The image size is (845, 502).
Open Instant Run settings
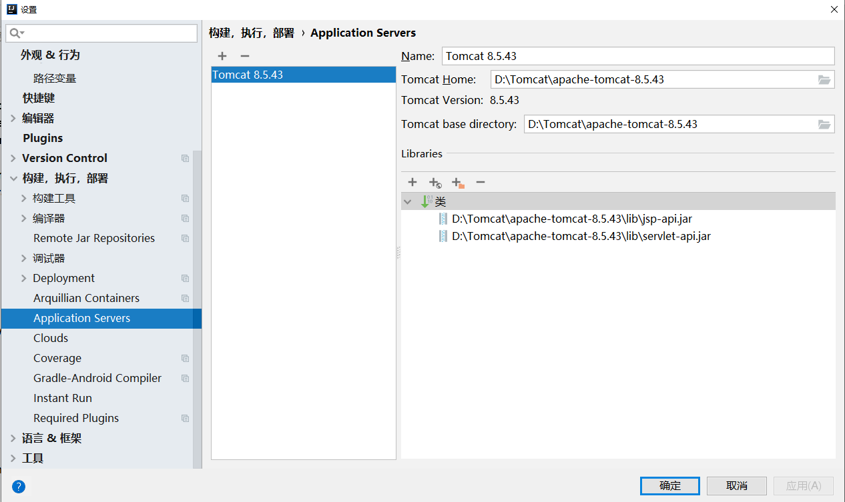pos(63,398)
